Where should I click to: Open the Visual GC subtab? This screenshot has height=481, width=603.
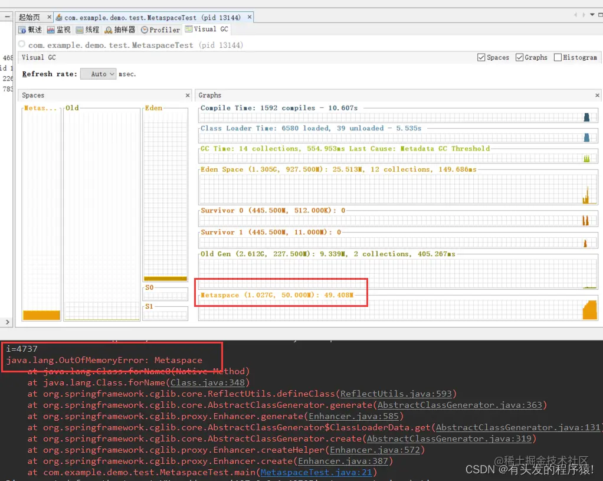[207, 30]
